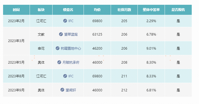Click link icon beside 望阙轩
The height and width of the screenshot is (104, 199).
[x=62, y=90]
